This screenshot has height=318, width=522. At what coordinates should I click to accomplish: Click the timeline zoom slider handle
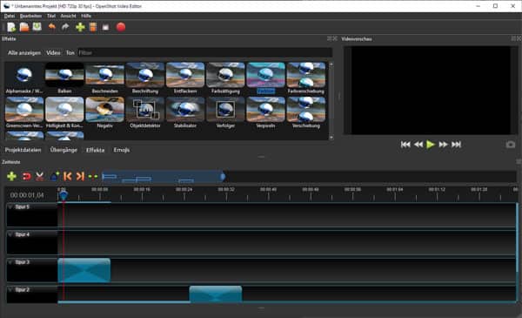tap(223, 176)
